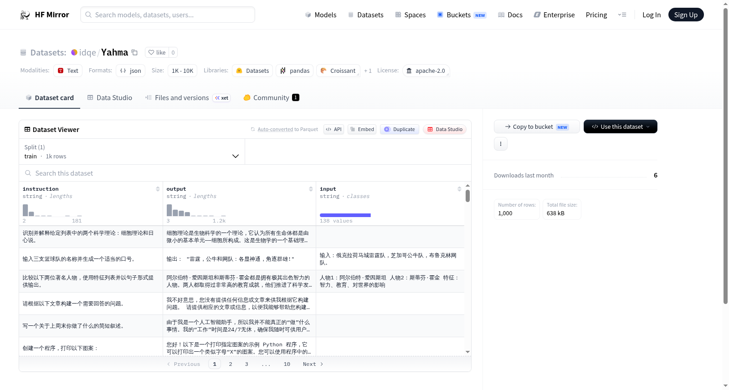Sort the instruction column with its arrows

click(158, 189)
